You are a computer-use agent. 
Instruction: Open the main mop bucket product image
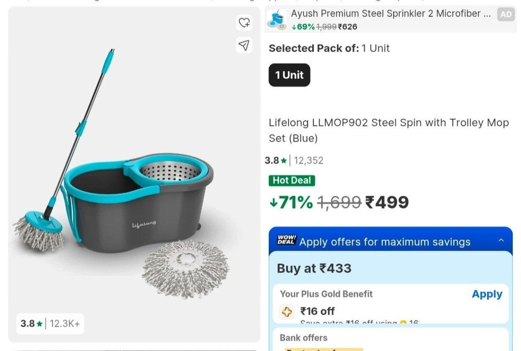135,182
